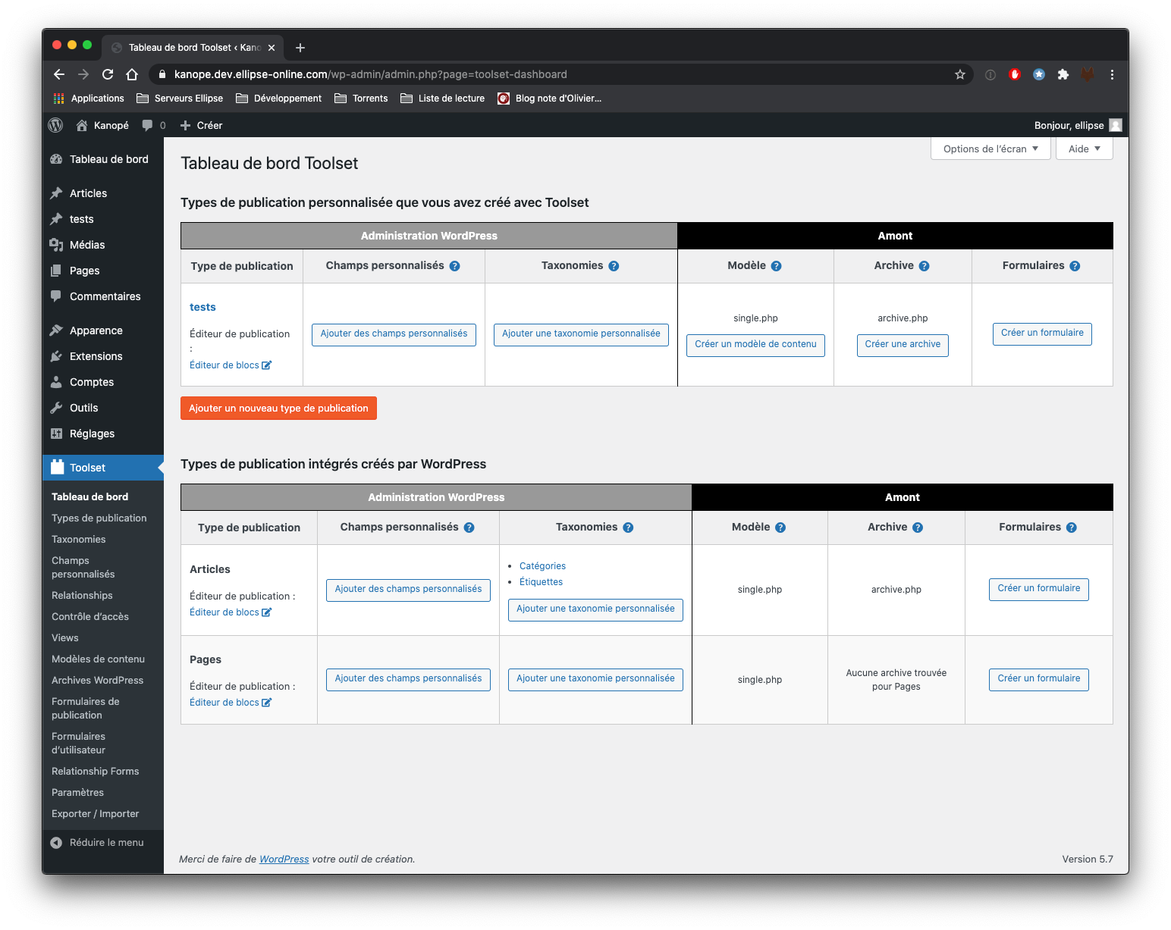Click the Kanopé site home link
1171x930 pixels.
102,125
